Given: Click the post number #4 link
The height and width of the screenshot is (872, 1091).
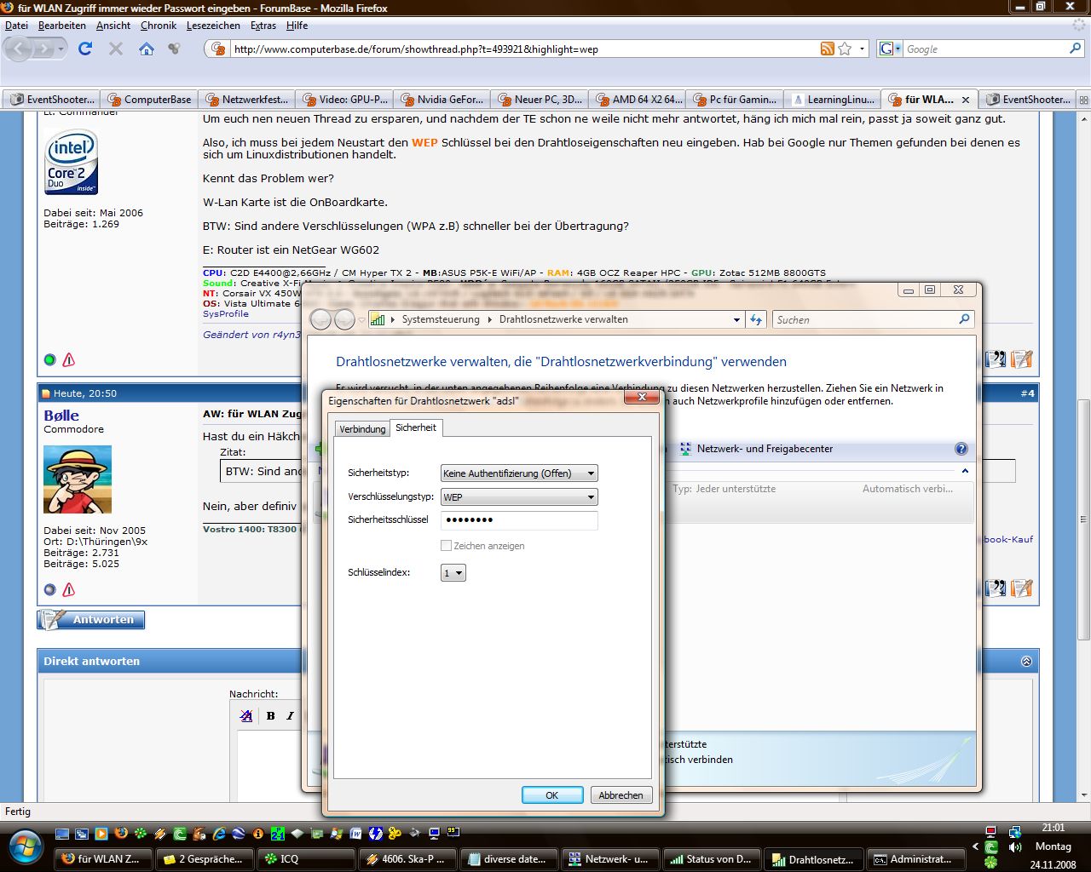Looking at the screenshot, I should (1027, 393).
